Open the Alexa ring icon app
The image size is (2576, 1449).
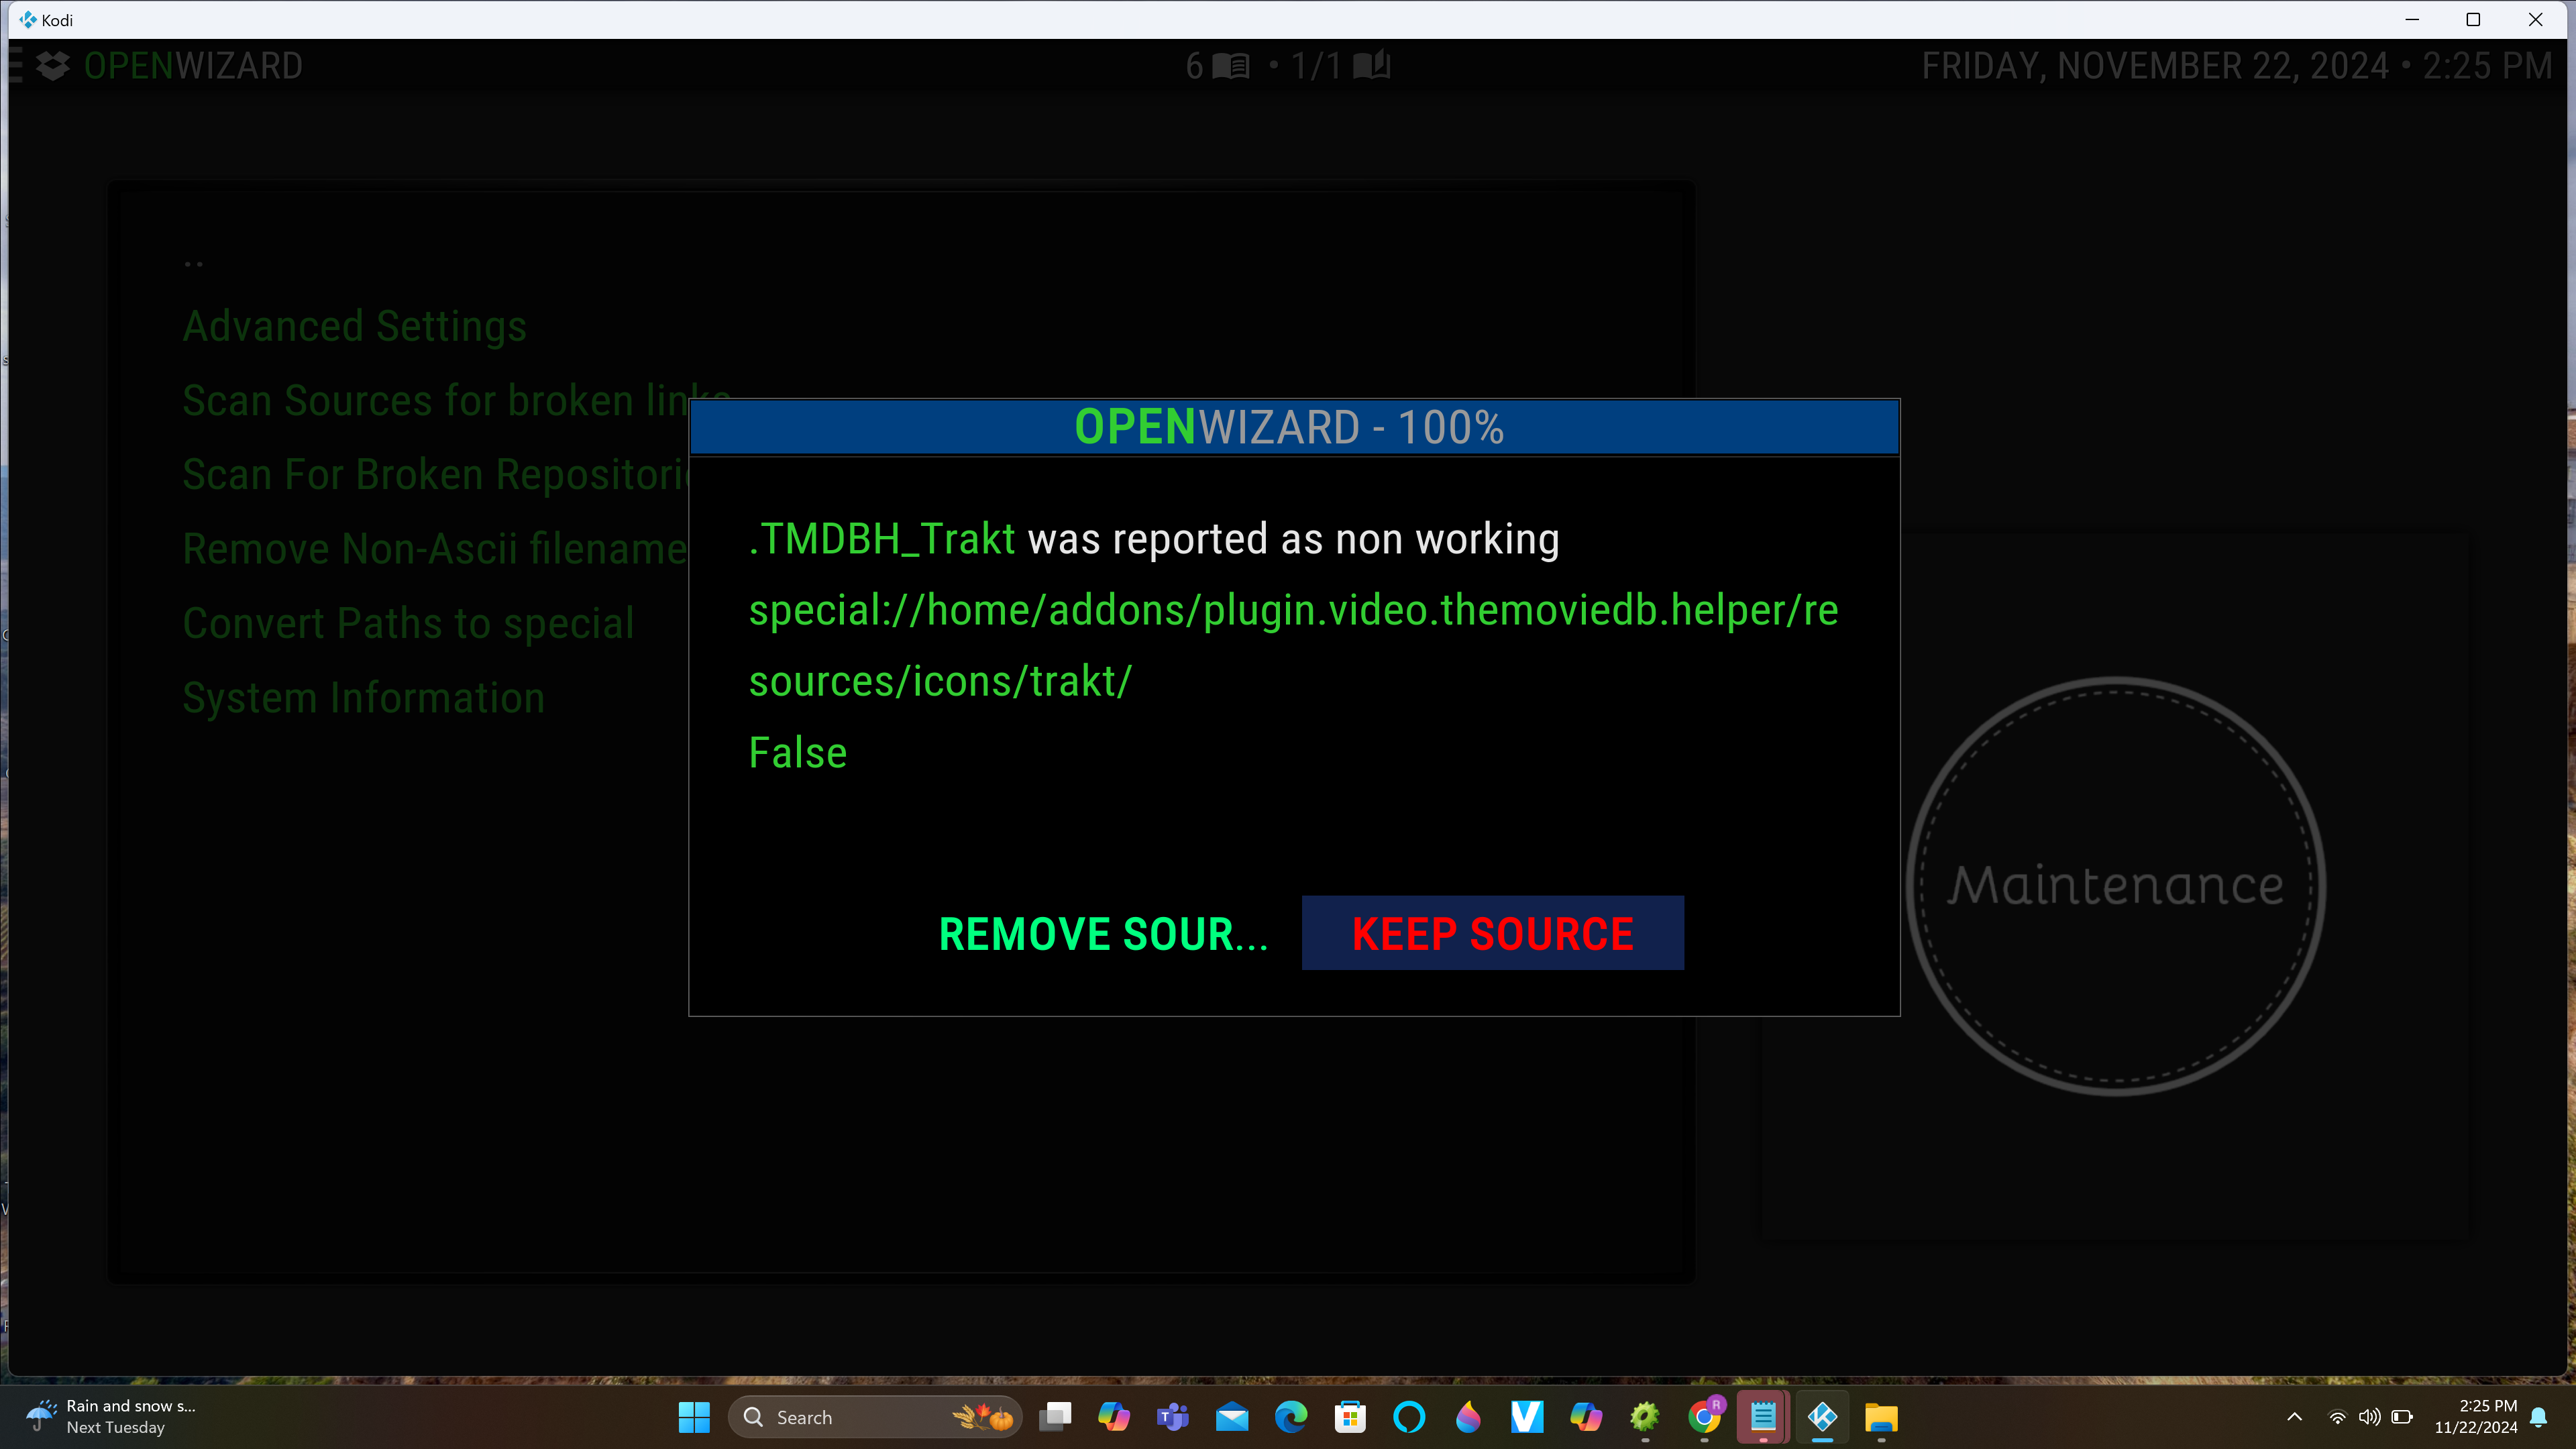pyautogui.click(x=1409, y=1417)
